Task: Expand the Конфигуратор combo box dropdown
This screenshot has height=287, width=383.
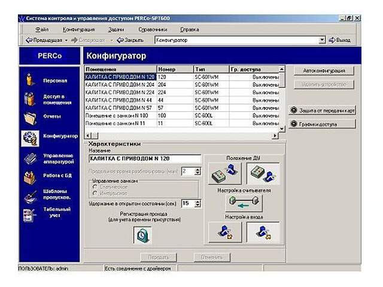Action: point(322,40)
